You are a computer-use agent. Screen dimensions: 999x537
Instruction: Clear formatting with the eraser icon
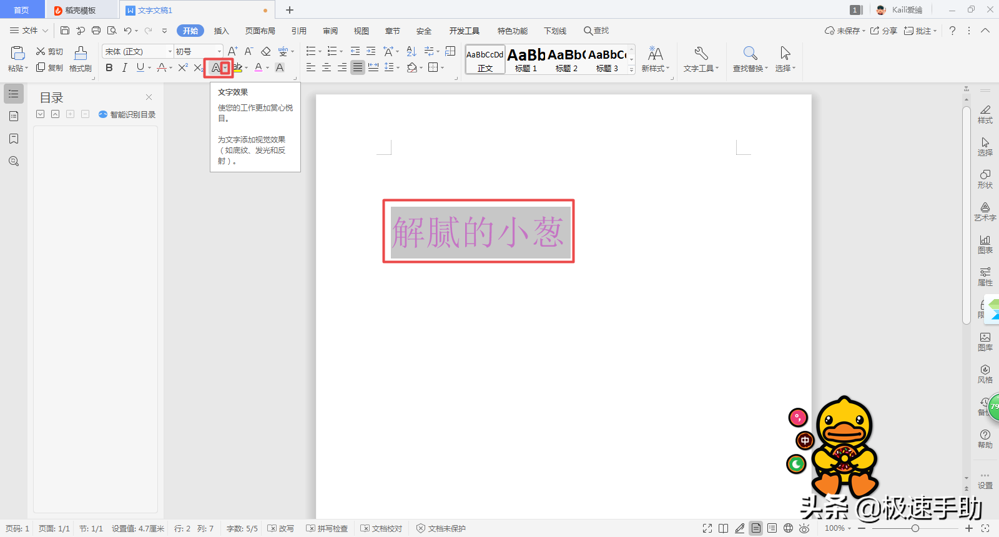pyautogui.click(x=265, y=51)
